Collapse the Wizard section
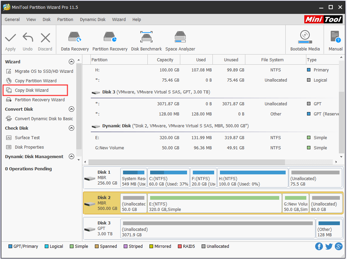This screenshot has height=259, width=347. point(72,62)
